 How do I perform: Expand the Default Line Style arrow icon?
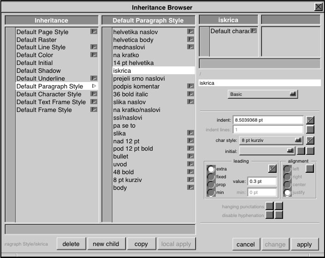pyautogui.click(x=94, y=47)
